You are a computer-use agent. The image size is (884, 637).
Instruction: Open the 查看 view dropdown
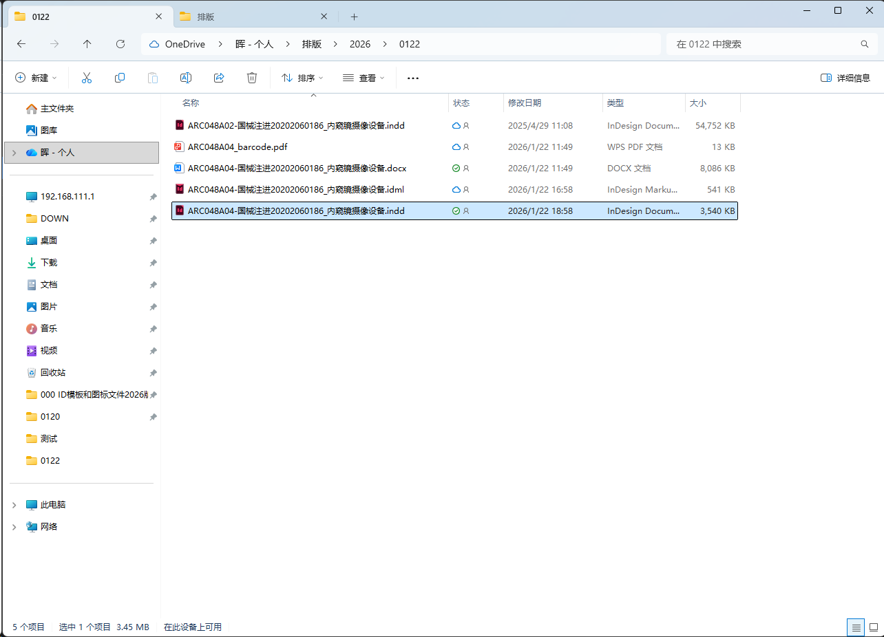coord(363,77)
